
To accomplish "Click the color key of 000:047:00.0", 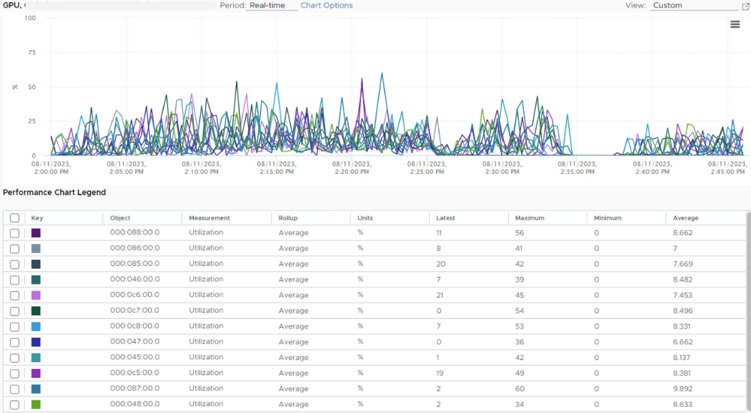I will 36,342.
